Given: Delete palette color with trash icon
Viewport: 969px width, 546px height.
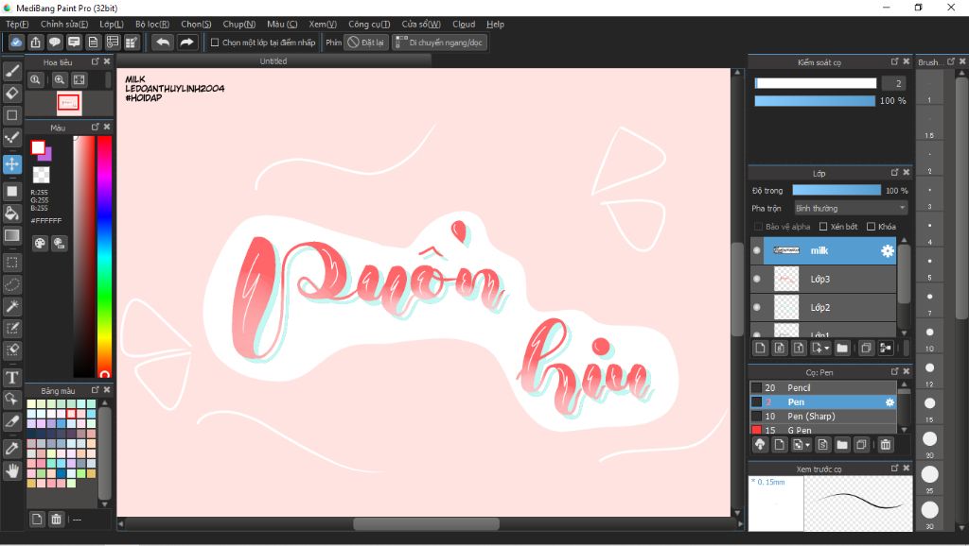Looking at the screenshot, I should click(56, 519).
